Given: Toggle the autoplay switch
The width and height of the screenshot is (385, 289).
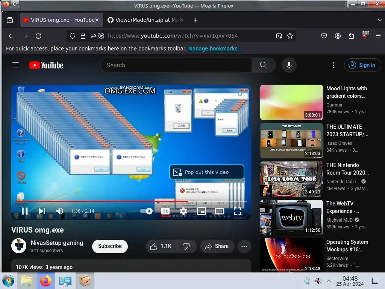Looking at the screenshot, I should coord(146,211).
